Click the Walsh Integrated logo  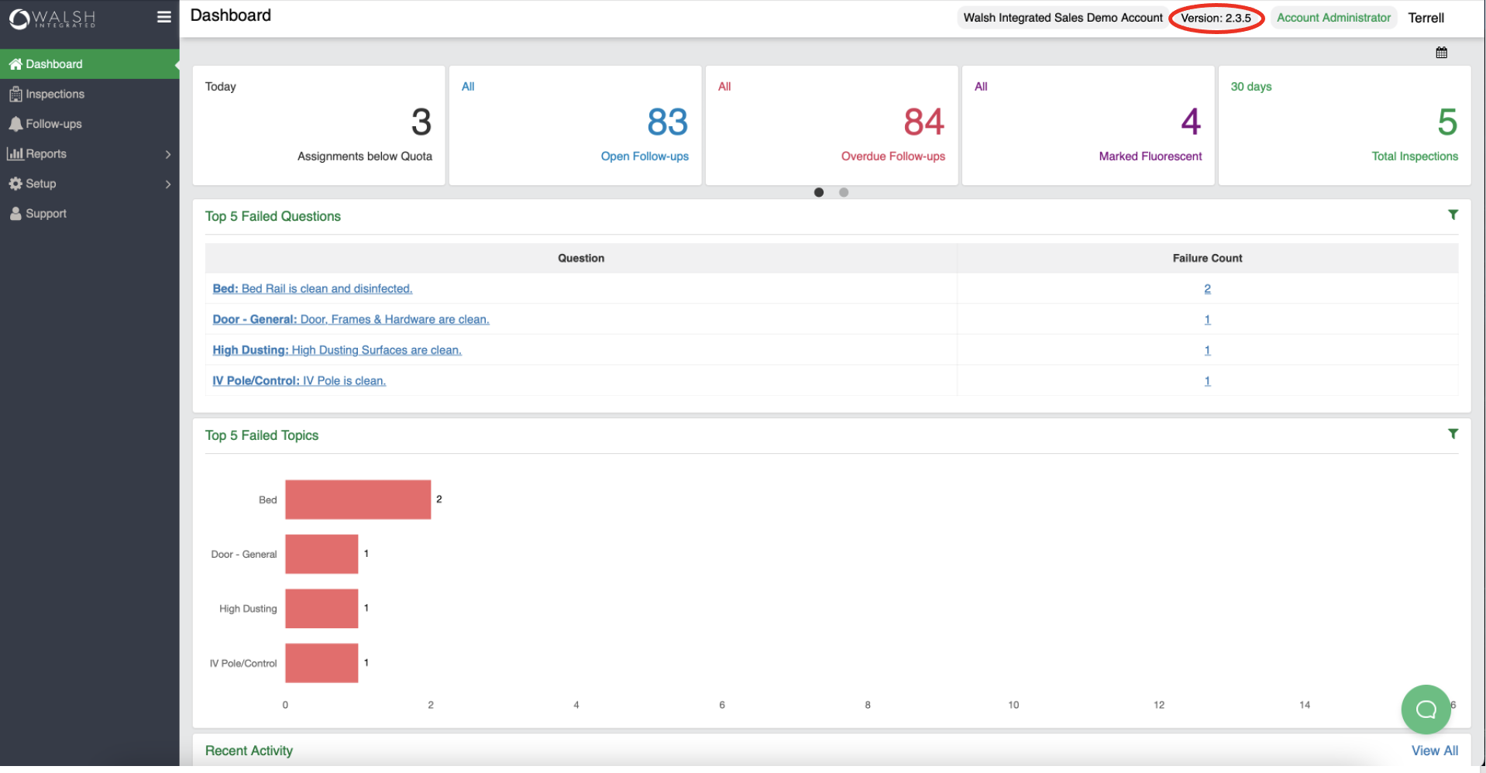coord(52,19)
